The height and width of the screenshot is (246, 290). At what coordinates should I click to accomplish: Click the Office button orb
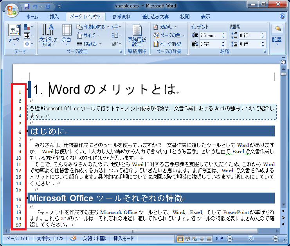pos(12,10)
